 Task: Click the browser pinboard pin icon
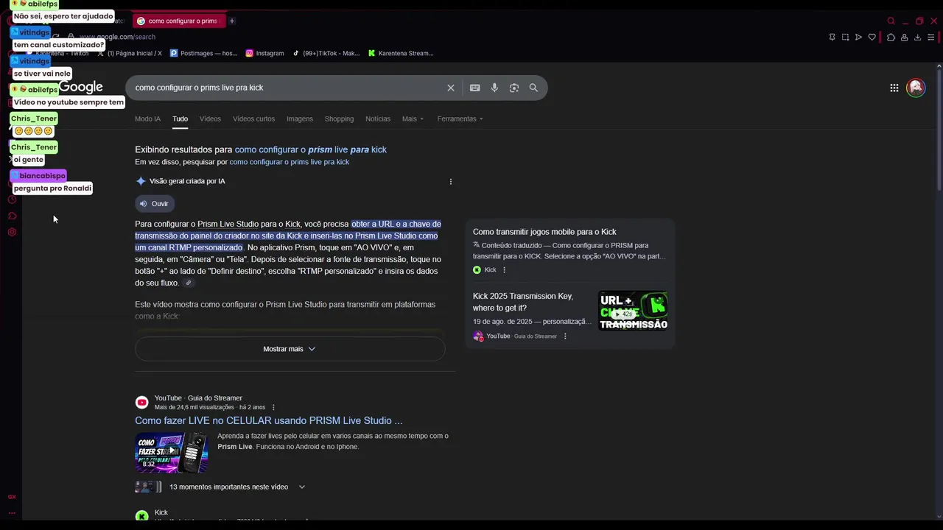[x=832, y=37]
